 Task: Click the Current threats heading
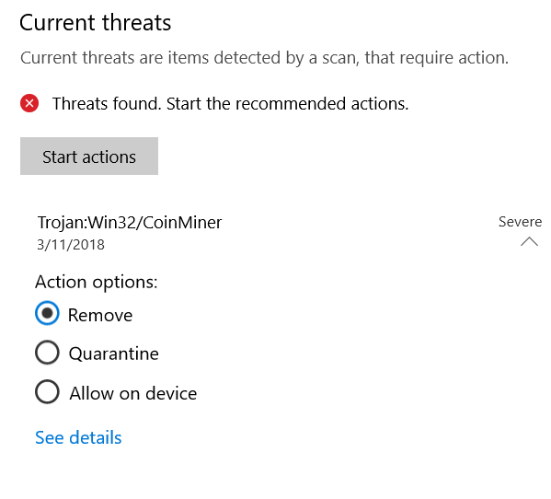[96, 23]
